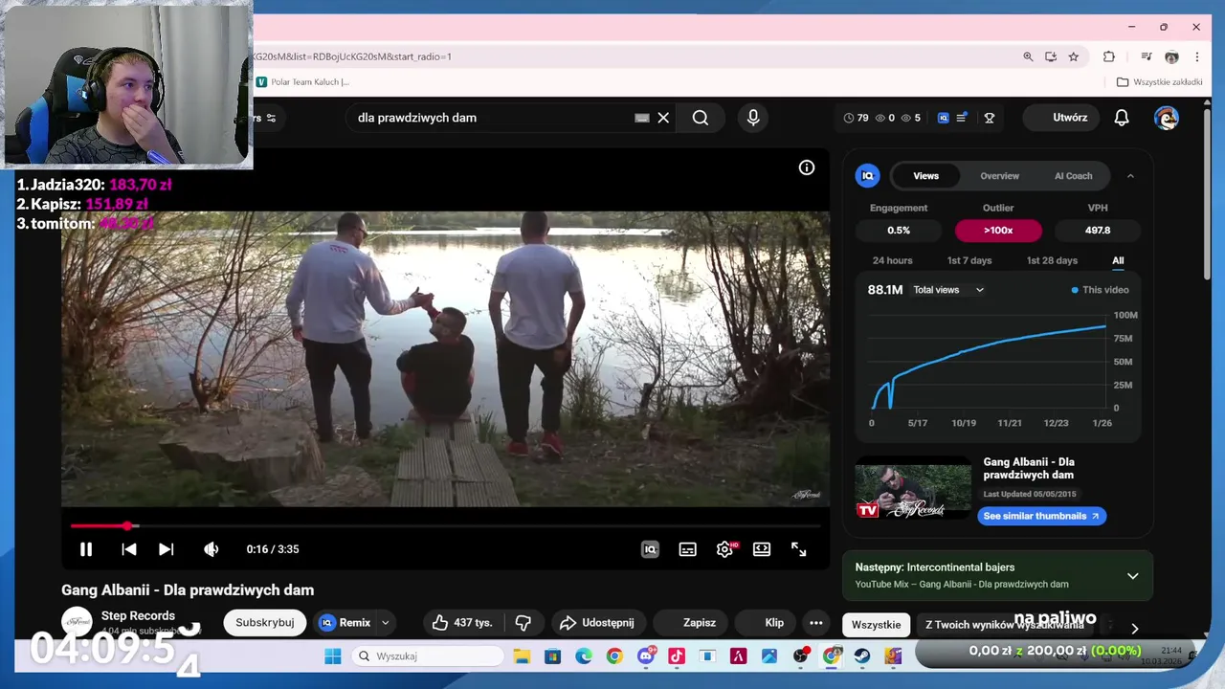Skip to the next video
The image size is (1225, 689).
pos(166,549)
